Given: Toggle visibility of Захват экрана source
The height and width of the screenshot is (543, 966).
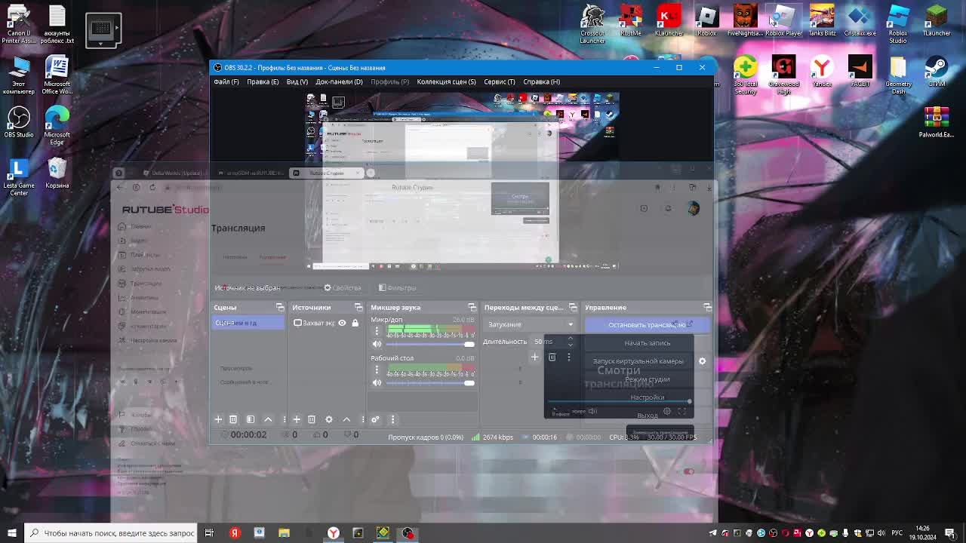Looking at the screenshot, I should click(x=342, y=323).
